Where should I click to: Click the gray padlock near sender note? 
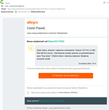click(28, 93)
